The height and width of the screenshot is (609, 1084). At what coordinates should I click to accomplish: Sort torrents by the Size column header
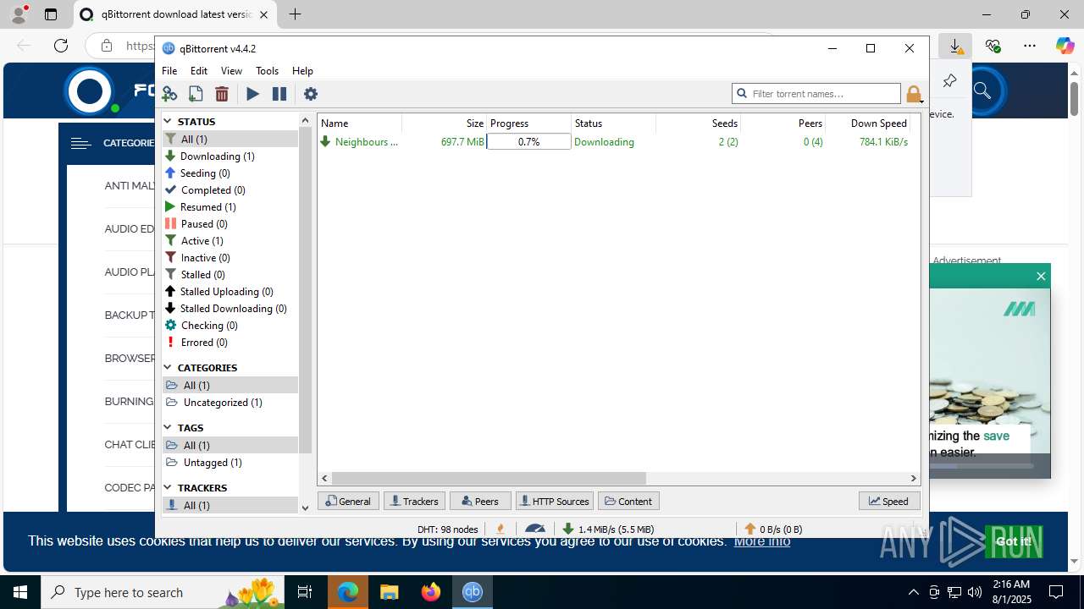[x=444, y=123]
